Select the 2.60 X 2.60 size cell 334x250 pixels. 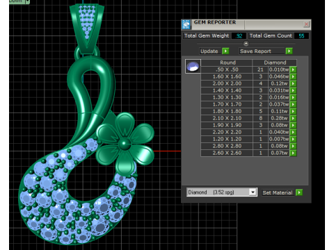227,153
